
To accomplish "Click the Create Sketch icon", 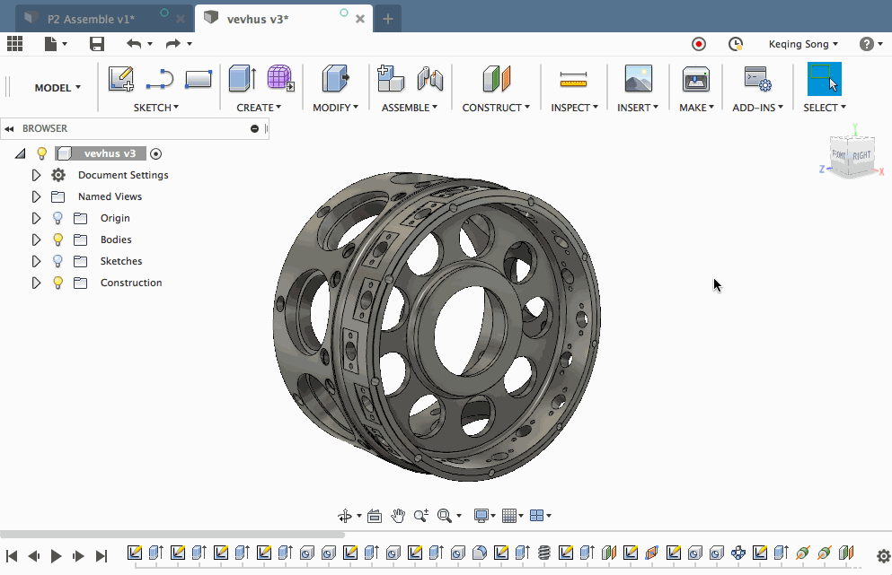I will coord(120,80).
